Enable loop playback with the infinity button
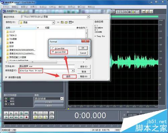The width and height of the screenshot is (168, 133). click(27, 113)
